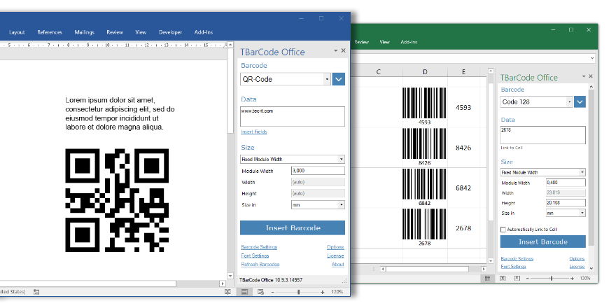
Task: Open the References tab in Word
Action: [50, 32]
